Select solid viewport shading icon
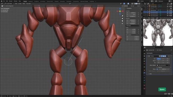173x97 pixels. [136, 4]
